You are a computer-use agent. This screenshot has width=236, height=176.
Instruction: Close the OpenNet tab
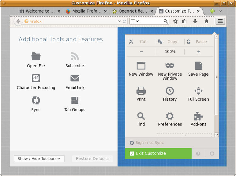pyautogui.click(x=152, y=11)
